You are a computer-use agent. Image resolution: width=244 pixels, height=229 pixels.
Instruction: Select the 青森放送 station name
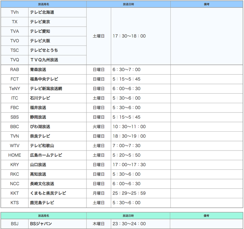click(x=38, y=70)
